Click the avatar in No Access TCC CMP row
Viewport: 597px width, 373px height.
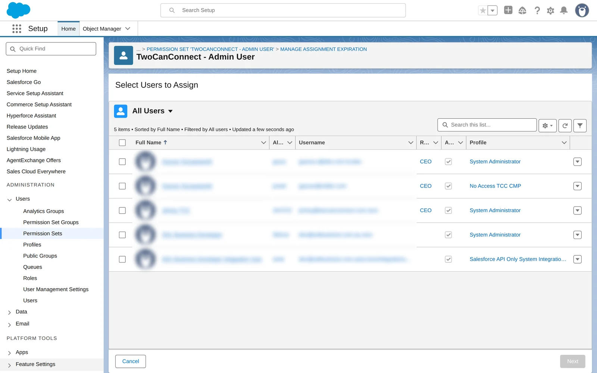point(146,186)
